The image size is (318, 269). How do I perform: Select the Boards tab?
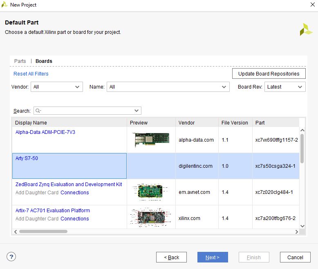pyautogui.click(x=44, y=61)
